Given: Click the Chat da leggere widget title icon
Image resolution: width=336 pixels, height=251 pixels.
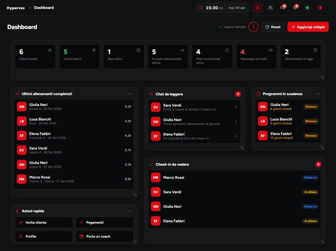Looking at the screenshot, I should click(151, 94).
